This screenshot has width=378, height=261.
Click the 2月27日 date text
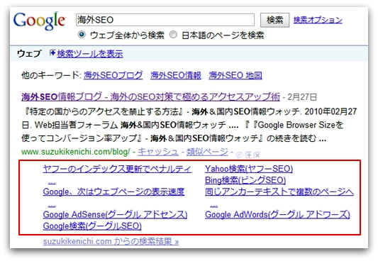(302, 97)
